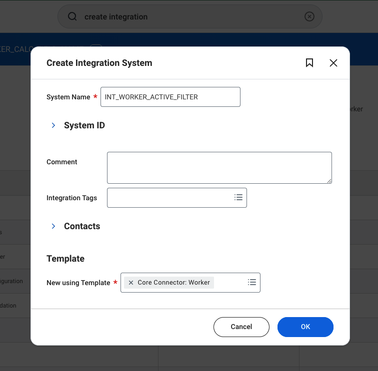
Task: Open the Integration Tags prompt list icon
Action: pyautogui.click(x=238, y=197)
